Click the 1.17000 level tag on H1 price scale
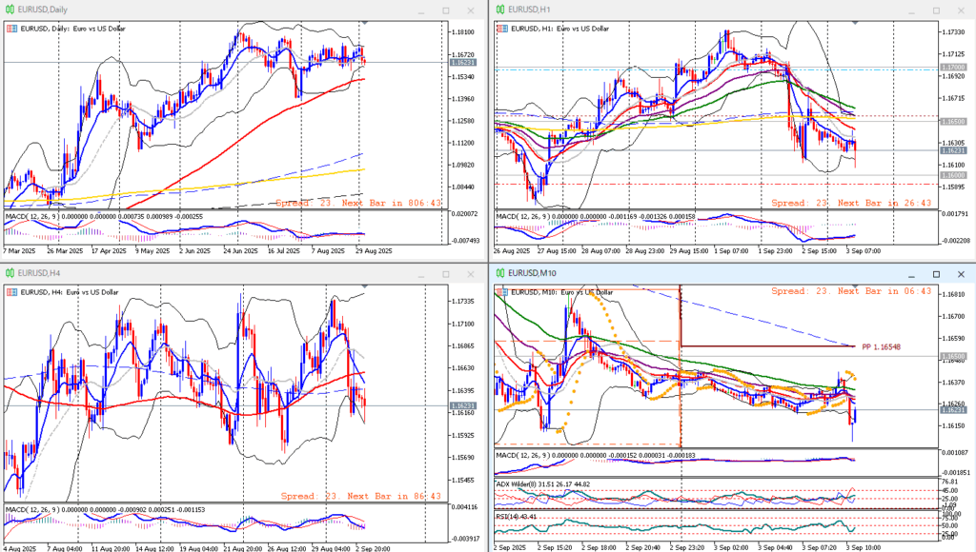The image size is (976, 552). click(953, 68)
